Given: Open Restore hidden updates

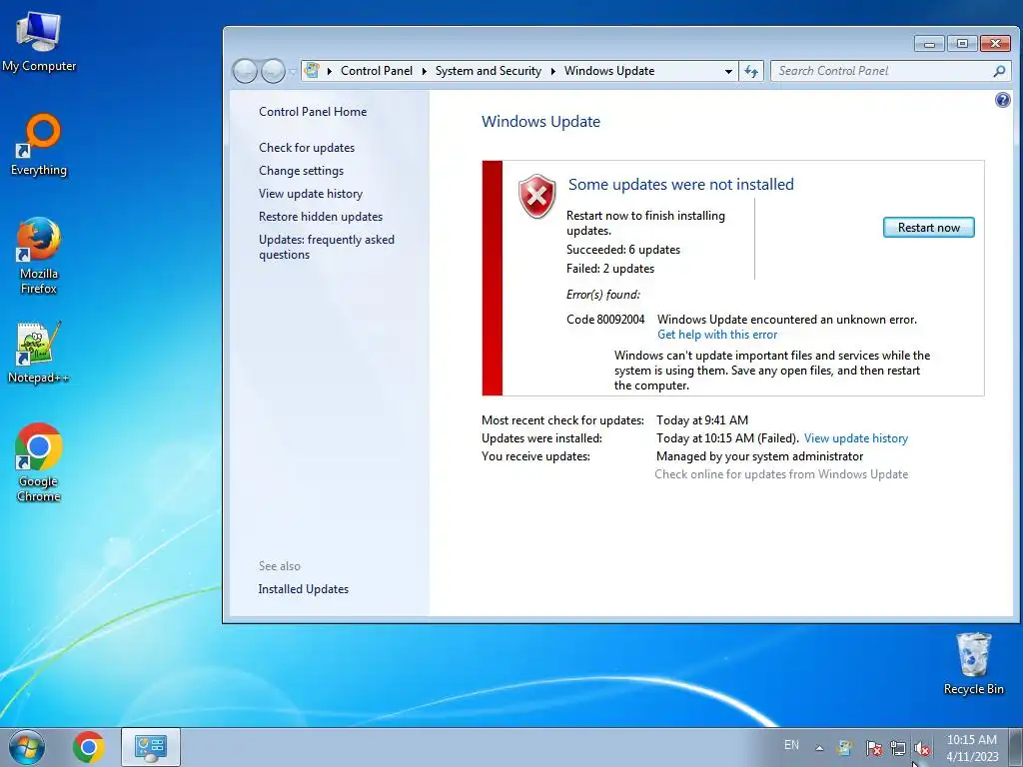Looking at the screenshot, I should [321, 217].
